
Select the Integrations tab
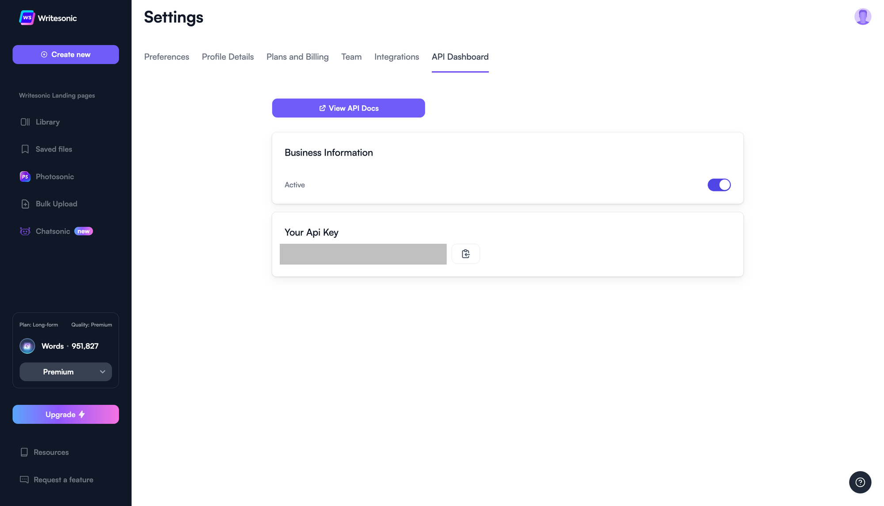tap(396, 57)
